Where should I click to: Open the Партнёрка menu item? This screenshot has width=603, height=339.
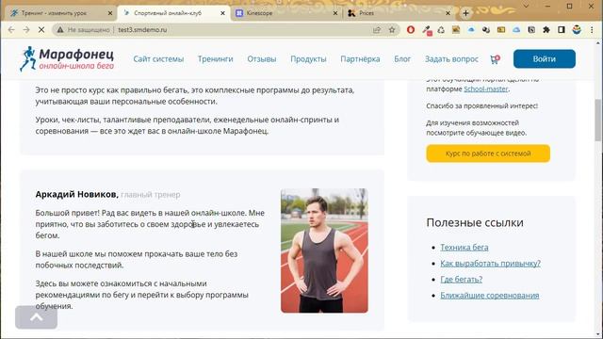pyautogui.click(x=360, y=59)
